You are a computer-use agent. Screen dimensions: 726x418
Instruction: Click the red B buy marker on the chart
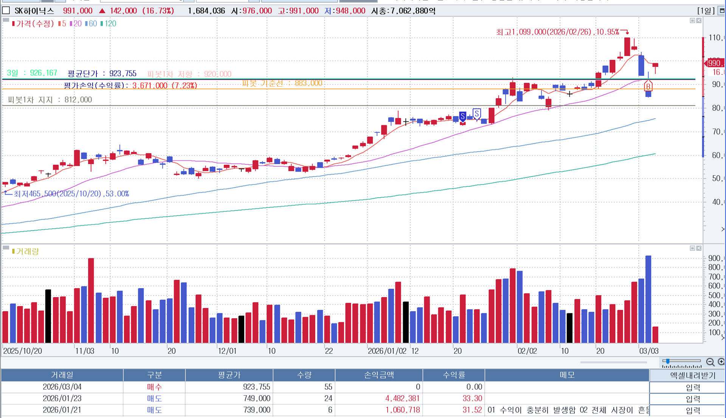click(x=648, y=87)
